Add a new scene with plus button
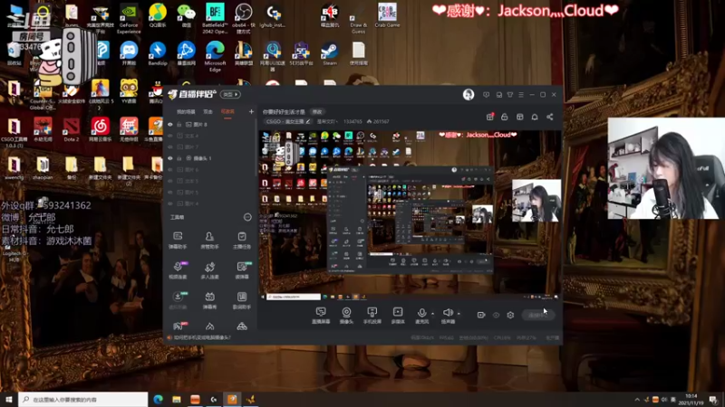Screen dimensions: 725x407 [251, 111]
